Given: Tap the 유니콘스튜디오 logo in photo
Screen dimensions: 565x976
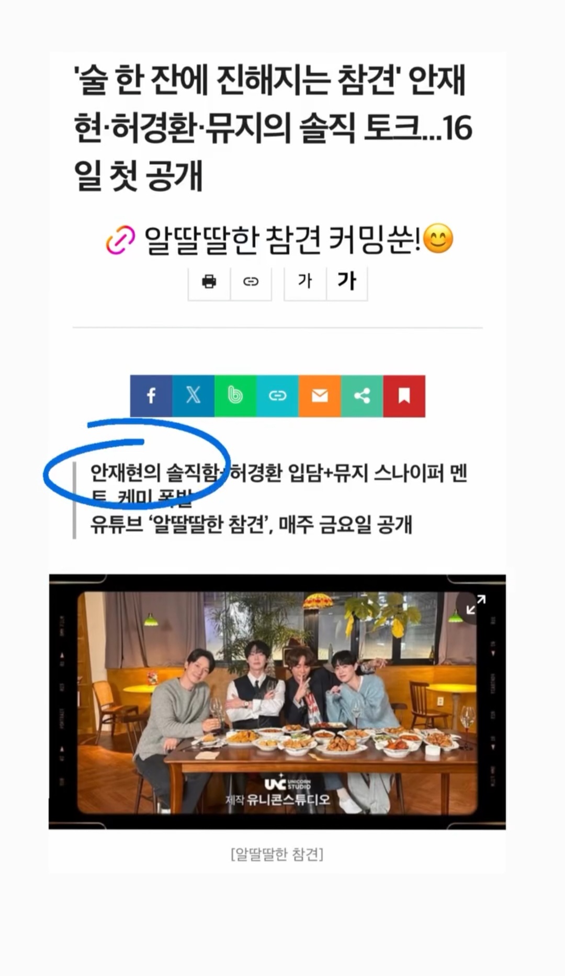Looking at the screenshot, I should [278, 792].
